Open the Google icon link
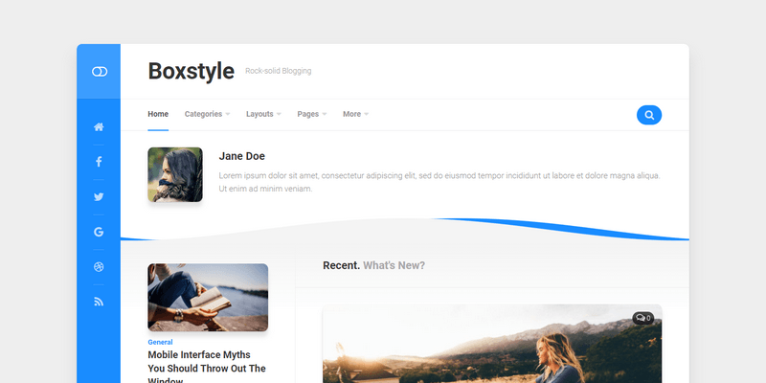 tap(99, 232)
